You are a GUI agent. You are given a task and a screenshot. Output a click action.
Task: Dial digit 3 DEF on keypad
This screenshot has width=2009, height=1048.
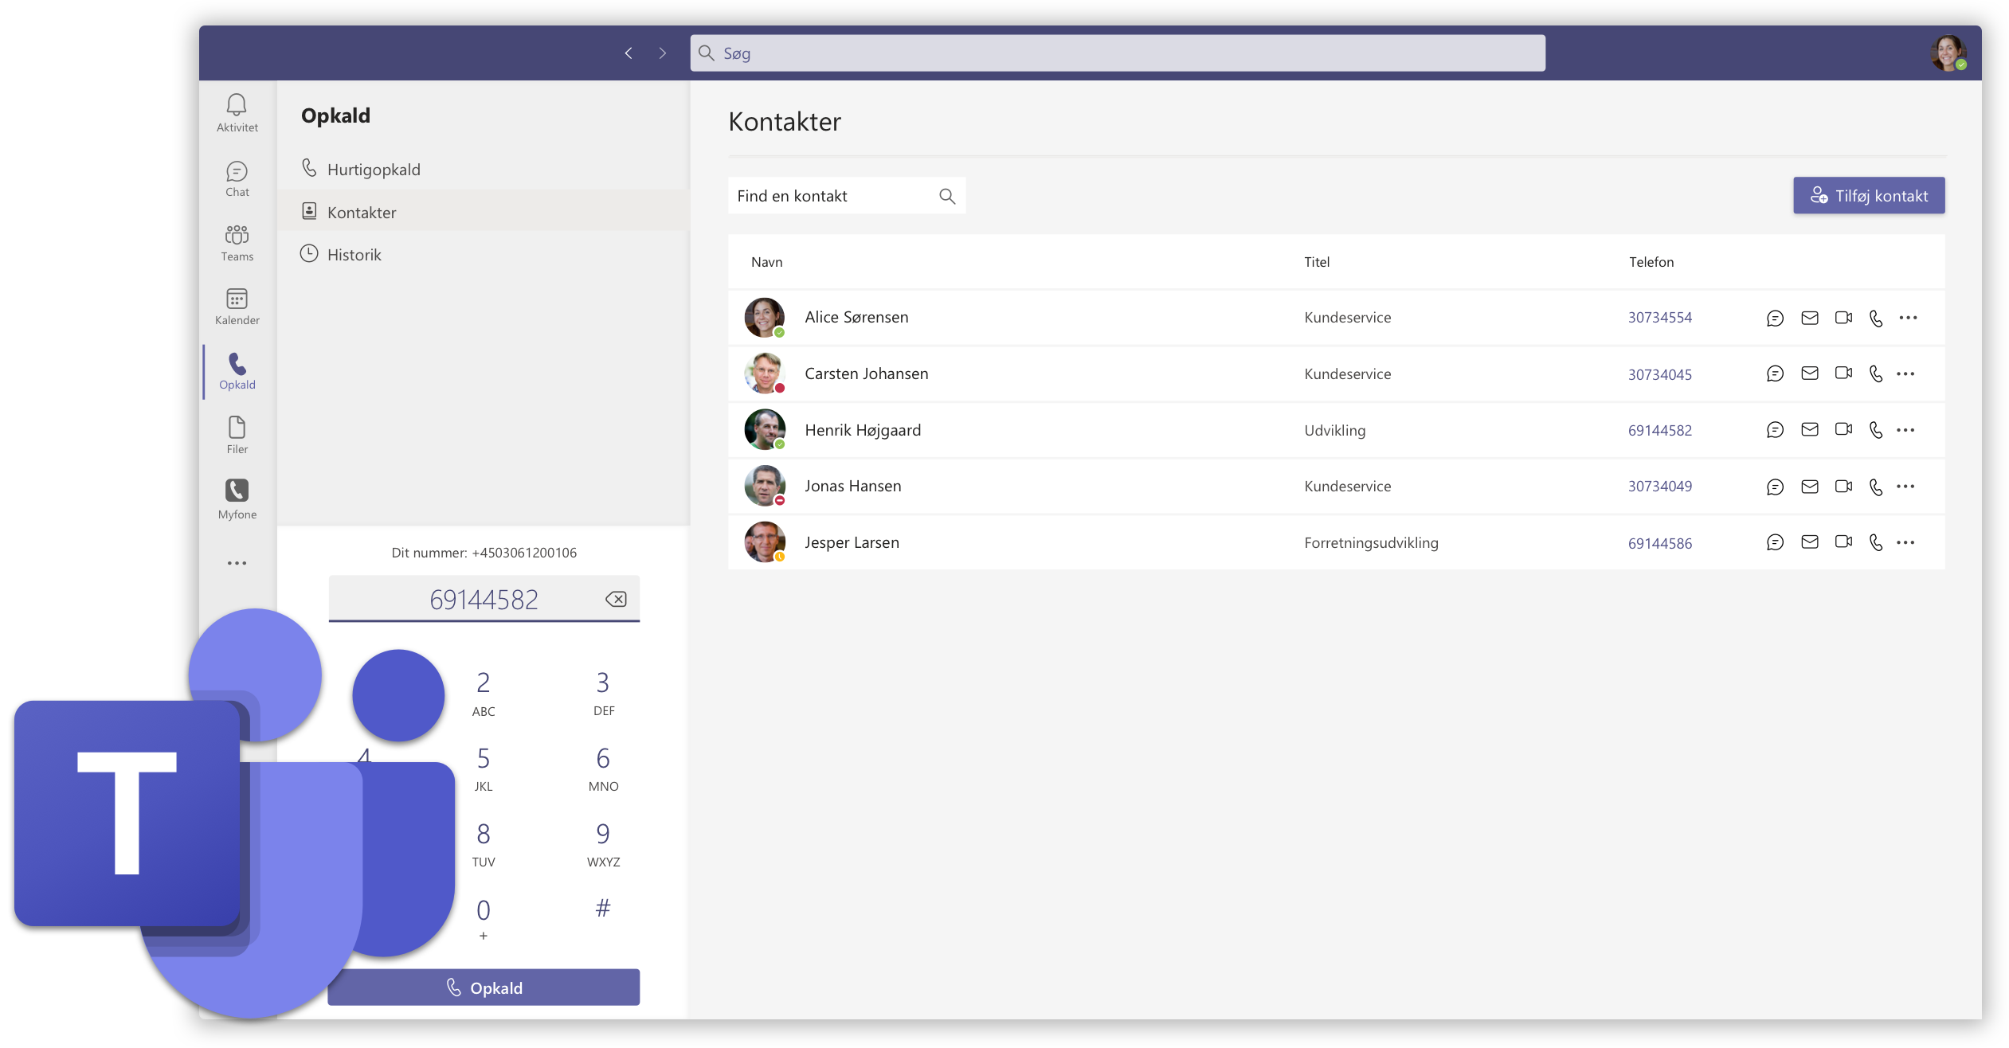[603, 693]
